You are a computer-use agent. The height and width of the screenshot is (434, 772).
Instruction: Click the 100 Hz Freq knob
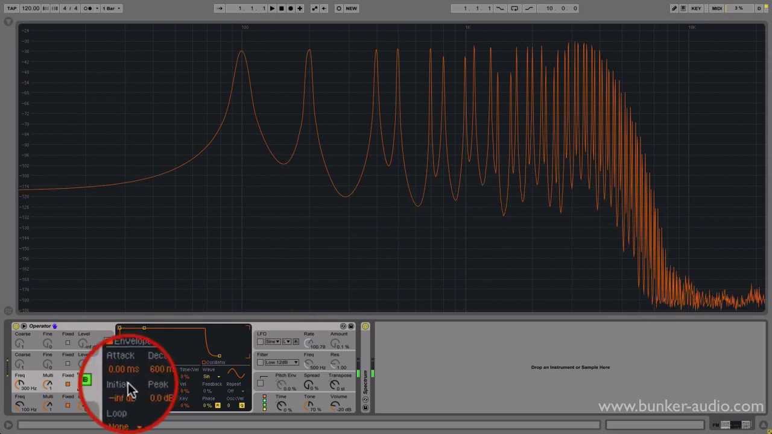20,404
